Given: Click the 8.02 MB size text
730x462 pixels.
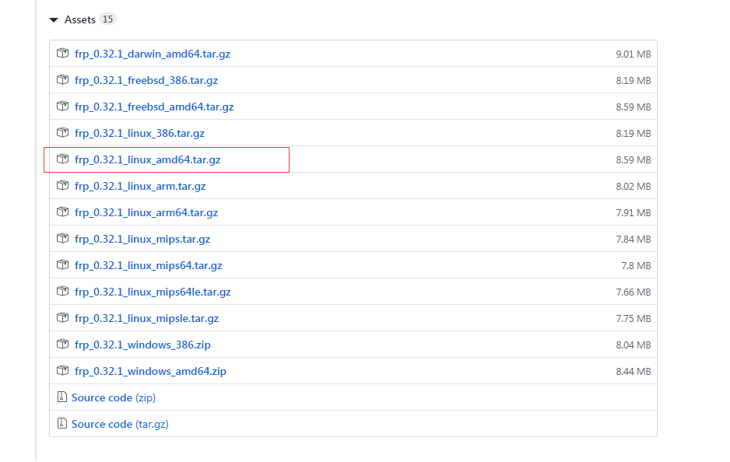Looking at the screenshot, I should [633, 186].
